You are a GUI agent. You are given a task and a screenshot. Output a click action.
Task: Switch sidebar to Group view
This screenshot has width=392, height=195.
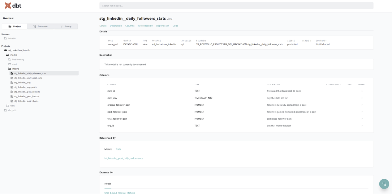66,27
